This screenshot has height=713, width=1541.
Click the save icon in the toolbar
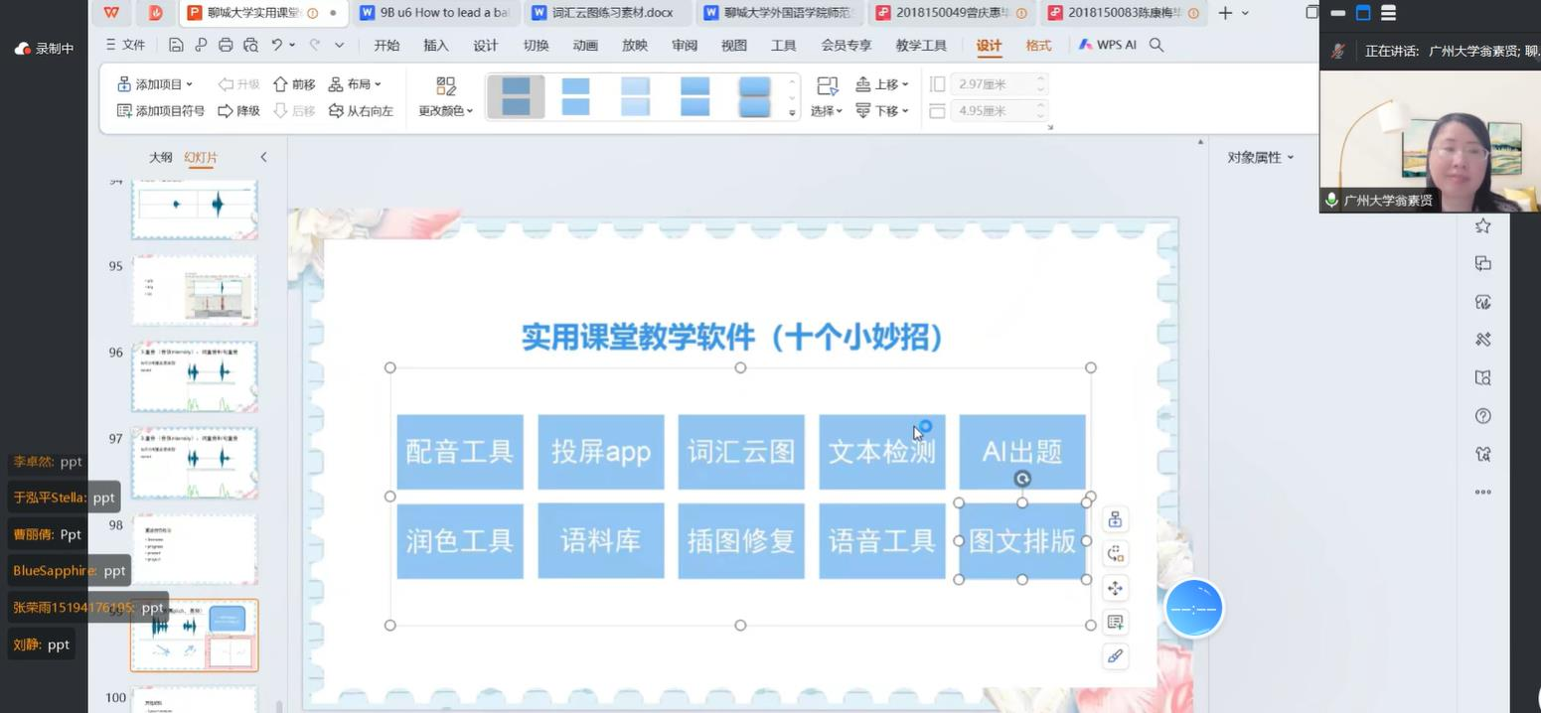(176, 45)
